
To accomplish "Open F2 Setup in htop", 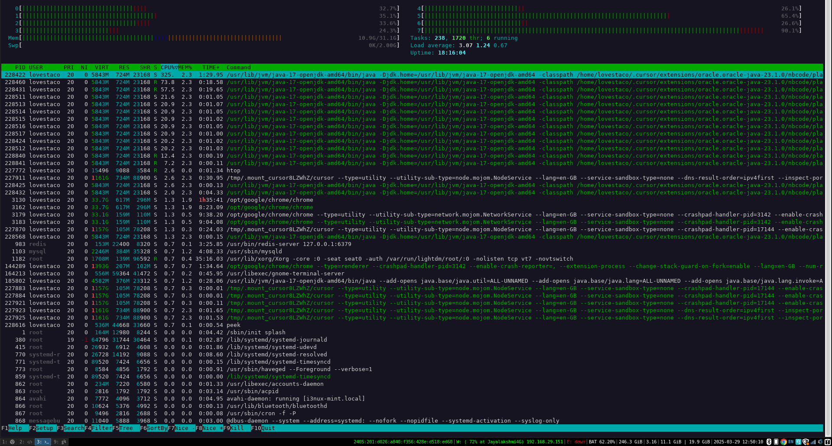I will tap(43, 428).
